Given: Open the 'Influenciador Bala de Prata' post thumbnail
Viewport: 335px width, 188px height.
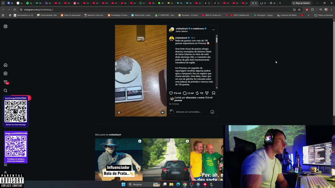Looking at the screenshot, I should [x=119, y=159].
